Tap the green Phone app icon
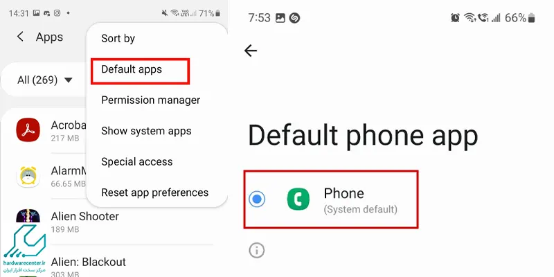This screenshot has height=277, width=554. click(x=298, y=199)
